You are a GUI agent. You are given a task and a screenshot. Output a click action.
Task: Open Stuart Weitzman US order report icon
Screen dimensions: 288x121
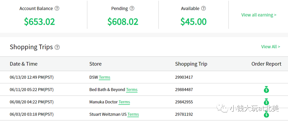(x=266, y=114)
